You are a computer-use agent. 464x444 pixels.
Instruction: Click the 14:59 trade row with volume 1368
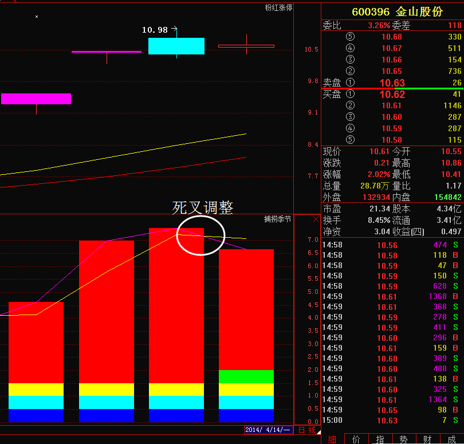(392, 296)
